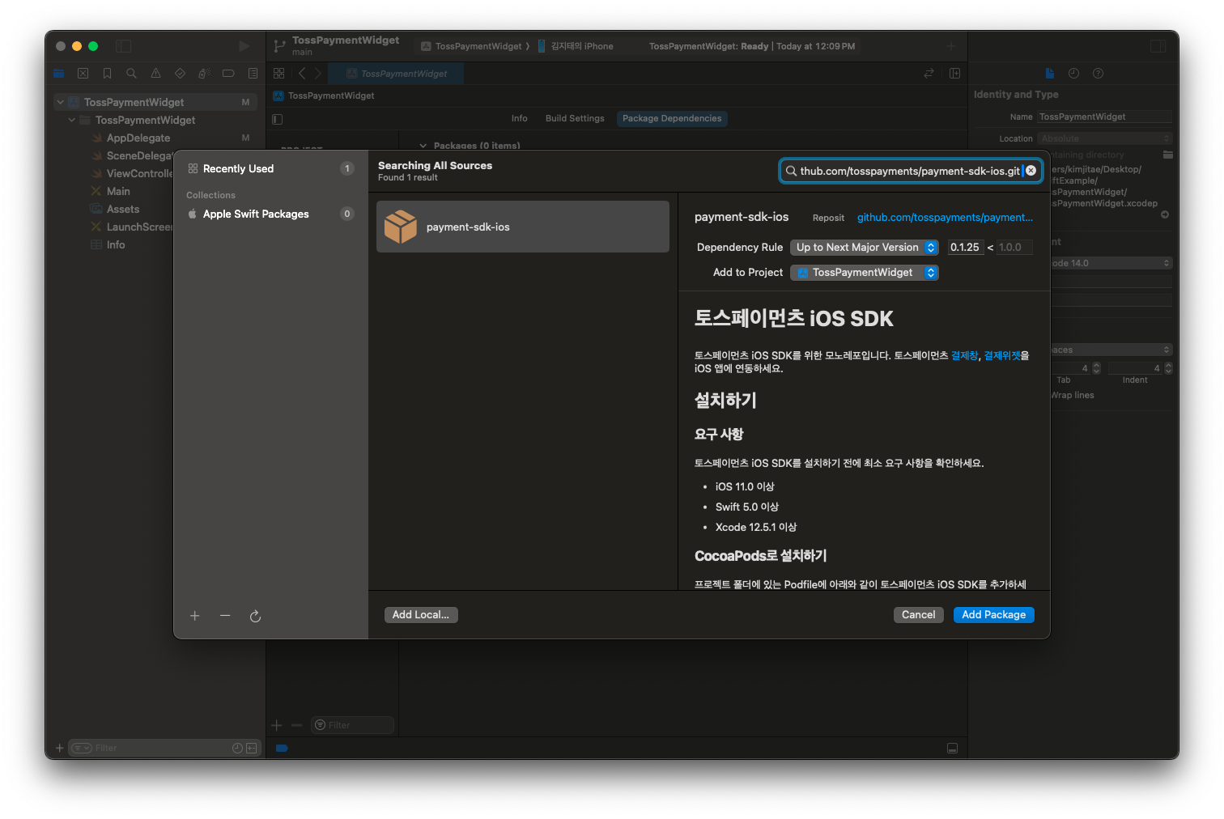The width and height of the screenshot is (1224, 819).
Task: Open the github.com/tosspayments repository link
Action: click(945, 217)
